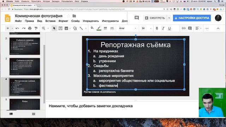Select the text box tool
The width and height of the screenshot is (226, 127).
point(60,28)
